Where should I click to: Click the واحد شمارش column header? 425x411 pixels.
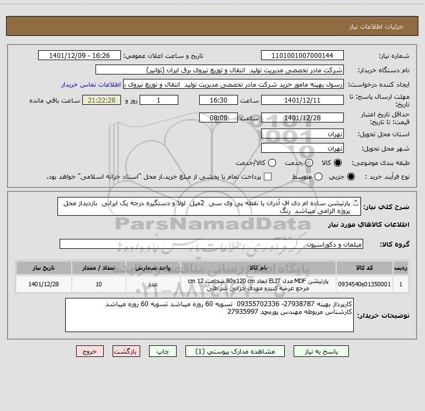153,268
